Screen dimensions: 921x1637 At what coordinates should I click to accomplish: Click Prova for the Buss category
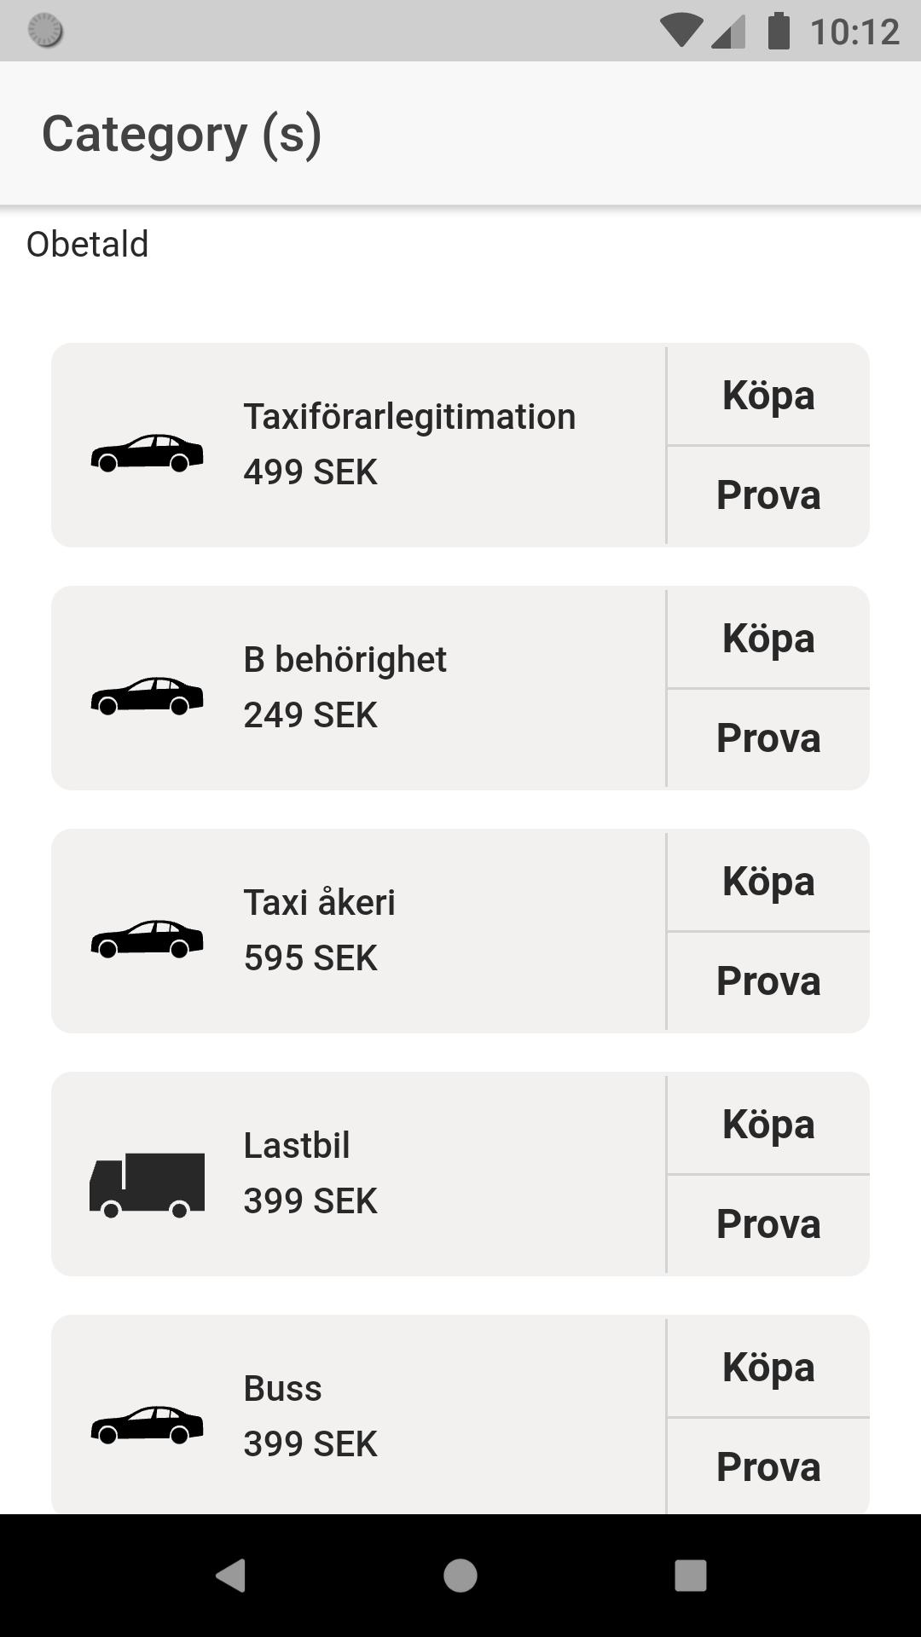point(768,1467)
